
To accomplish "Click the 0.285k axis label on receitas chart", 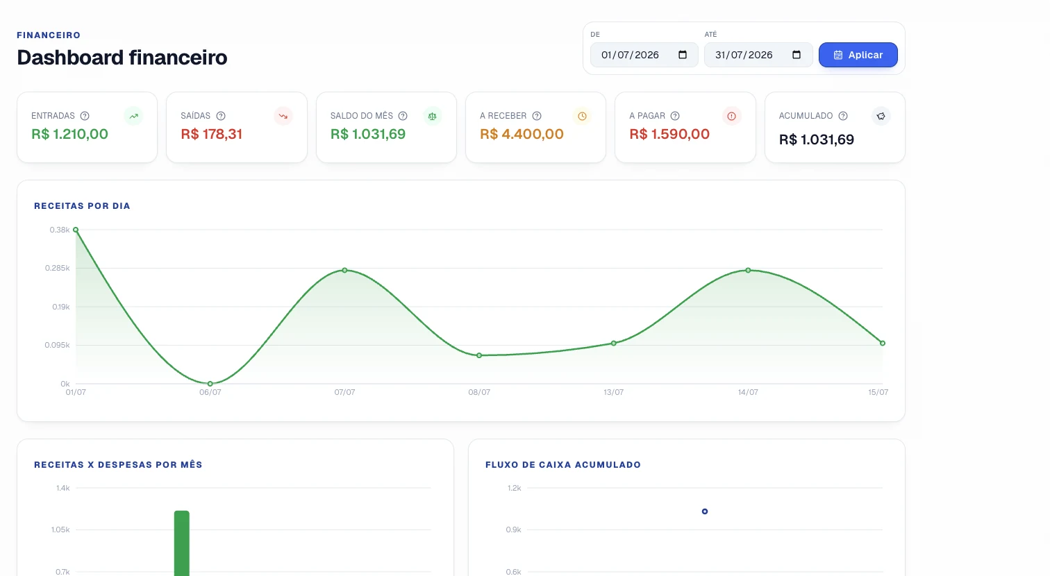I will point(58,268).
